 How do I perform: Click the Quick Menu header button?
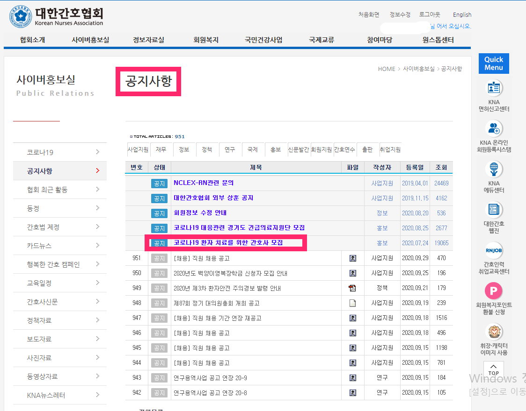[x=494, y=63]
